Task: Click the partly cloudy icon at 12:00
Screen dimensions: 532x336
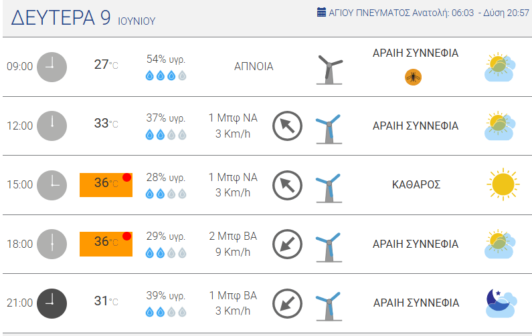Action: click(500, 126)
